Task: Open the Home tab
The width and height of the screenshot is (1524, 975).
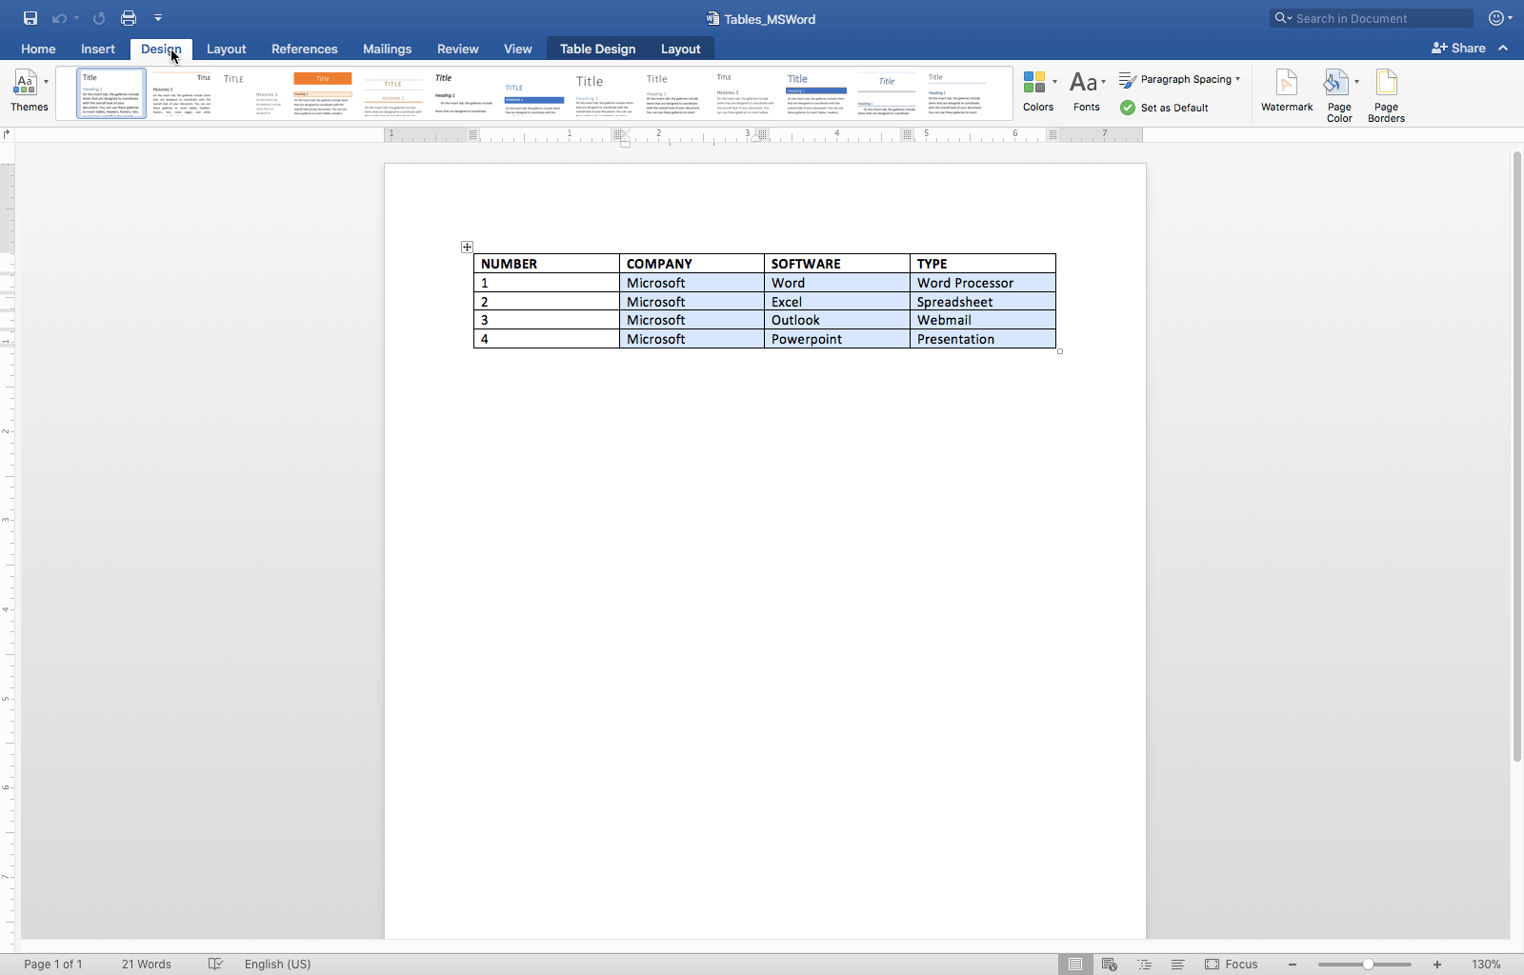Action: 38,49
